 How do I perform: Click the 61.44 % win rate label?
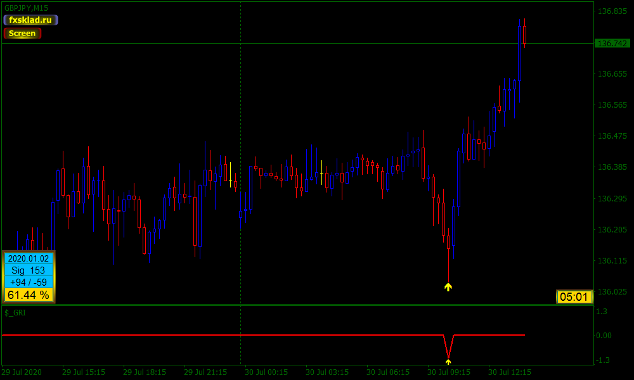(x=29, y=294)
